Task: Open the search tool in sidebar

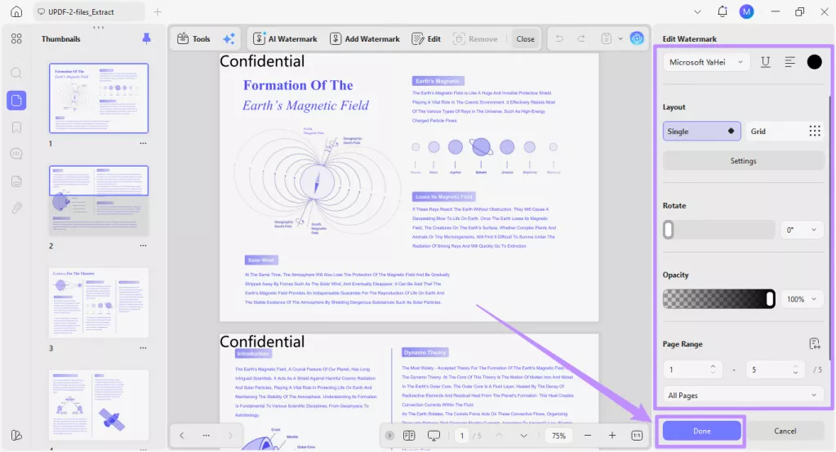Action: 16,73
